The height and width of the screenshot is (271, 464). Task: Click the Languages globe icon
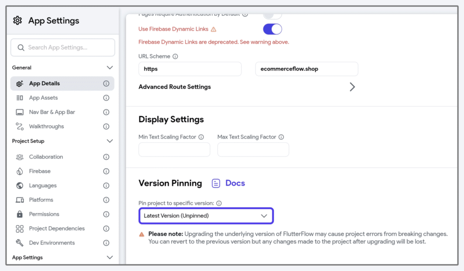(19, 185)
